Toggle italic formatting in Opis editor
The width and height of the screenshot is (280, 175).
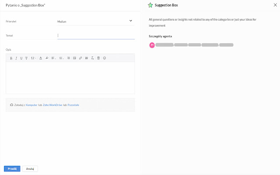click(16, 58)
